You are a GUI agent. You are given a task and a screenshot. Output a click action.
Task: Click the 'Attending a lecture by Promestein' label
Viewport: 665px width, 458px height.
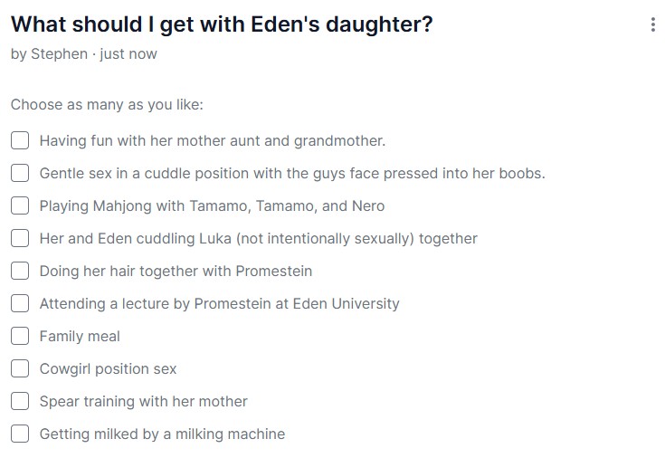(219, 304)
